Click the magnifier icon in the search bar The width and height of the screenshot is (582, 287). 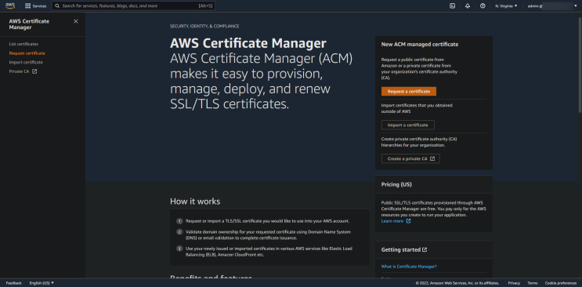tap(57, 6)
